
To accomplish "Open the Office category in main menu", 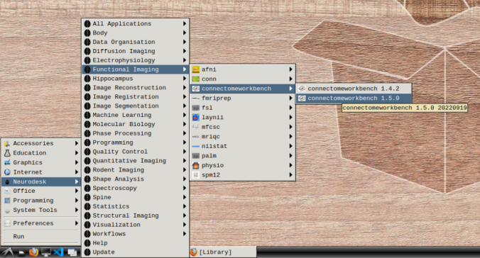I will pyautogui.click(x=40, y=191).
